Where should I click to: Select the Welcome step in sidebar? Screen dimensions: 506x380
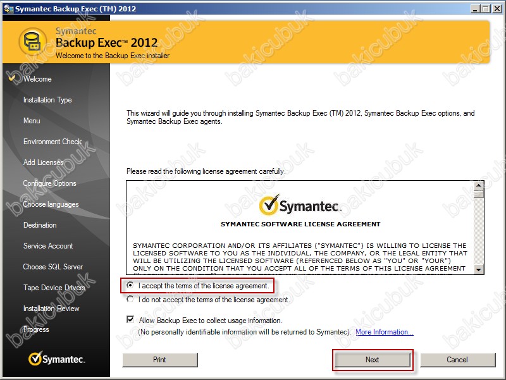(37, 79)
